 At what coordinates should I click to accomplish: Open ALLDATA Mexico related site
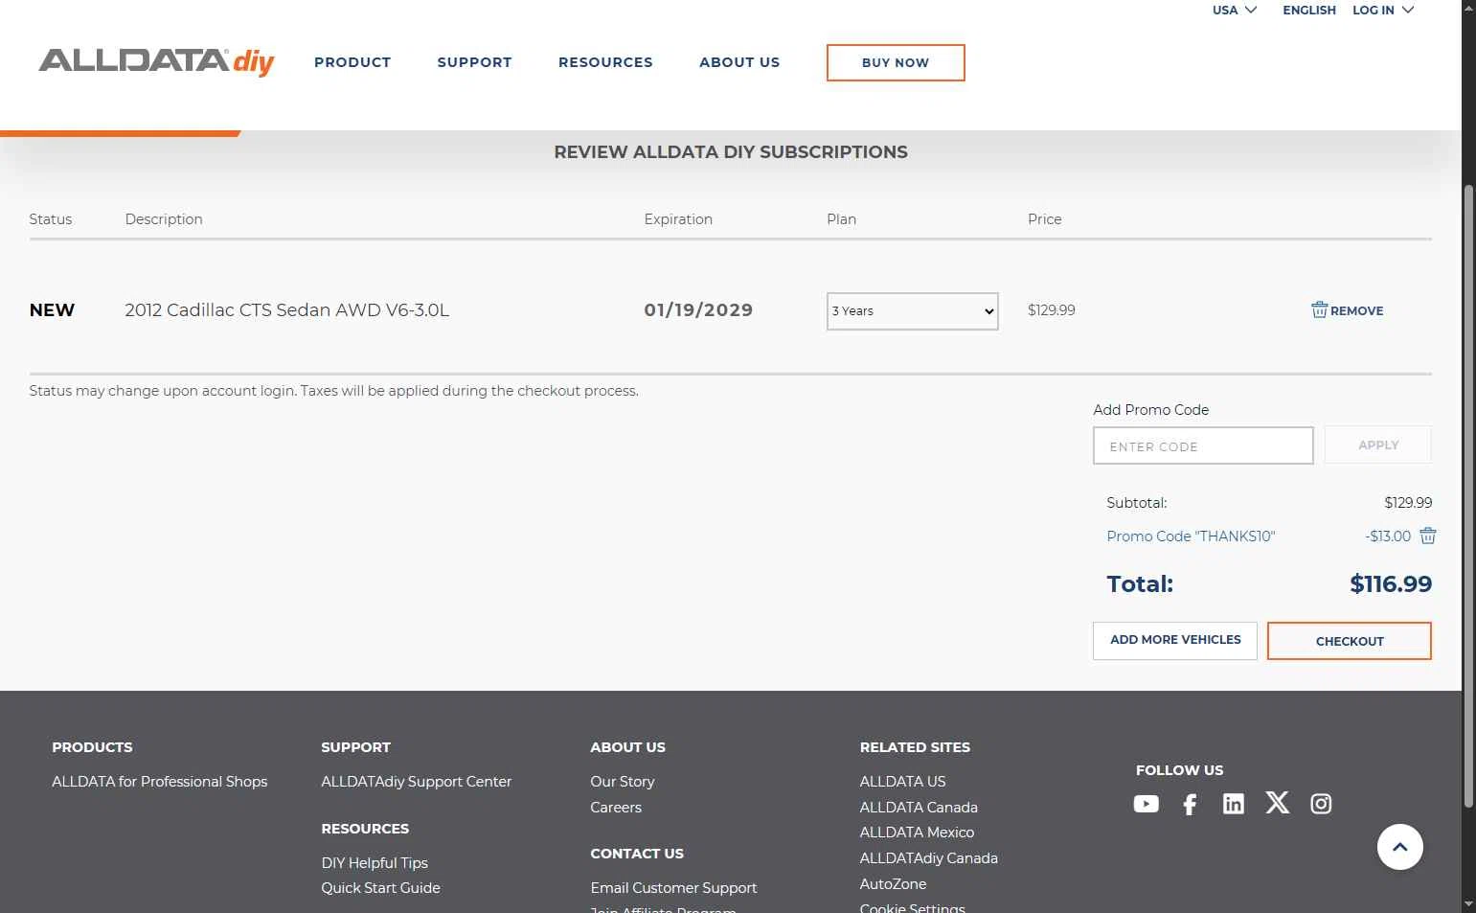917,833
